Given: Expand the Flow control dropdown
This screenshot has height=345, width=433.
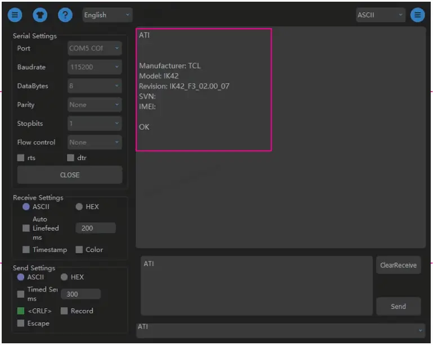Looking at the screenshot, I should click(x=95, y=142).
